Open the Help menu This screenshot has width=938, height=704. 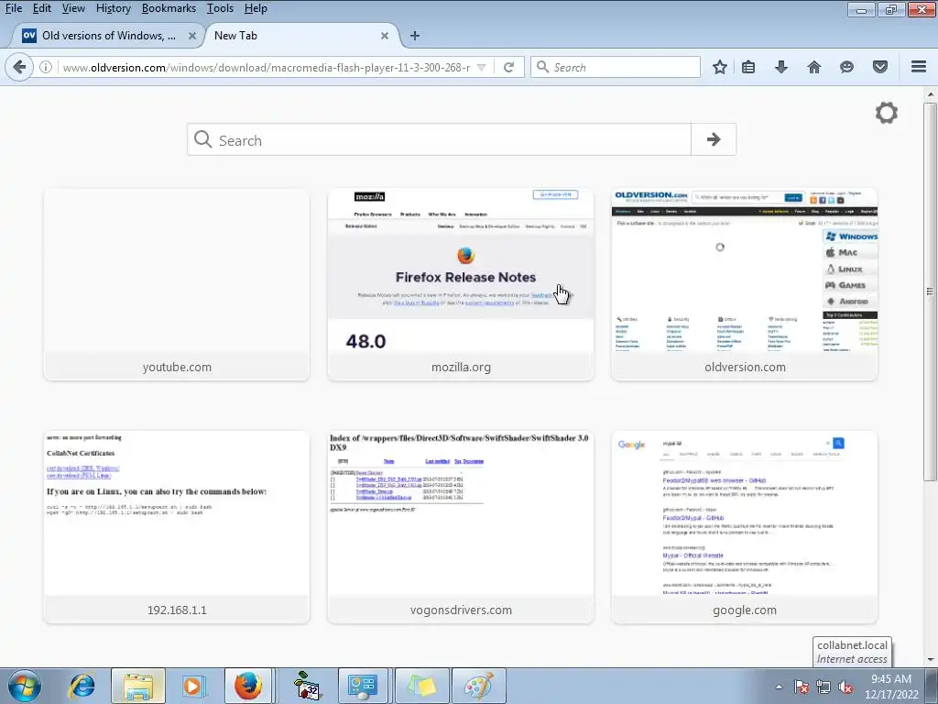coord(256,8)
